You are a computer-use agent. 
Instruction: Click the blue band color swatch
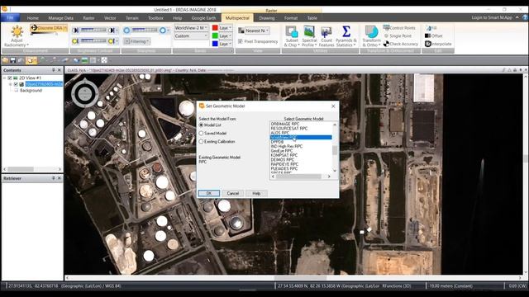[215, 44]
